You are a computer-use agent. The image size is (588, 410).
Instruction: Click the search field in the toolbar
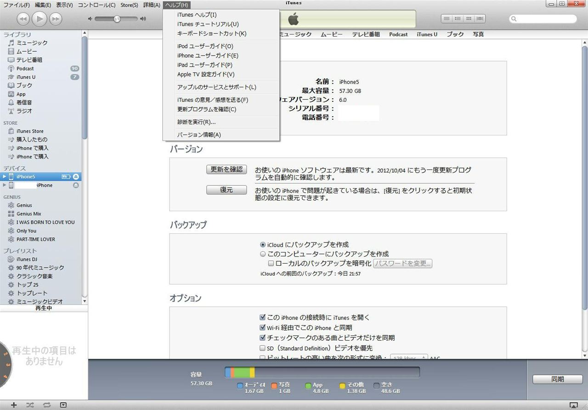[x=543, y=19]
